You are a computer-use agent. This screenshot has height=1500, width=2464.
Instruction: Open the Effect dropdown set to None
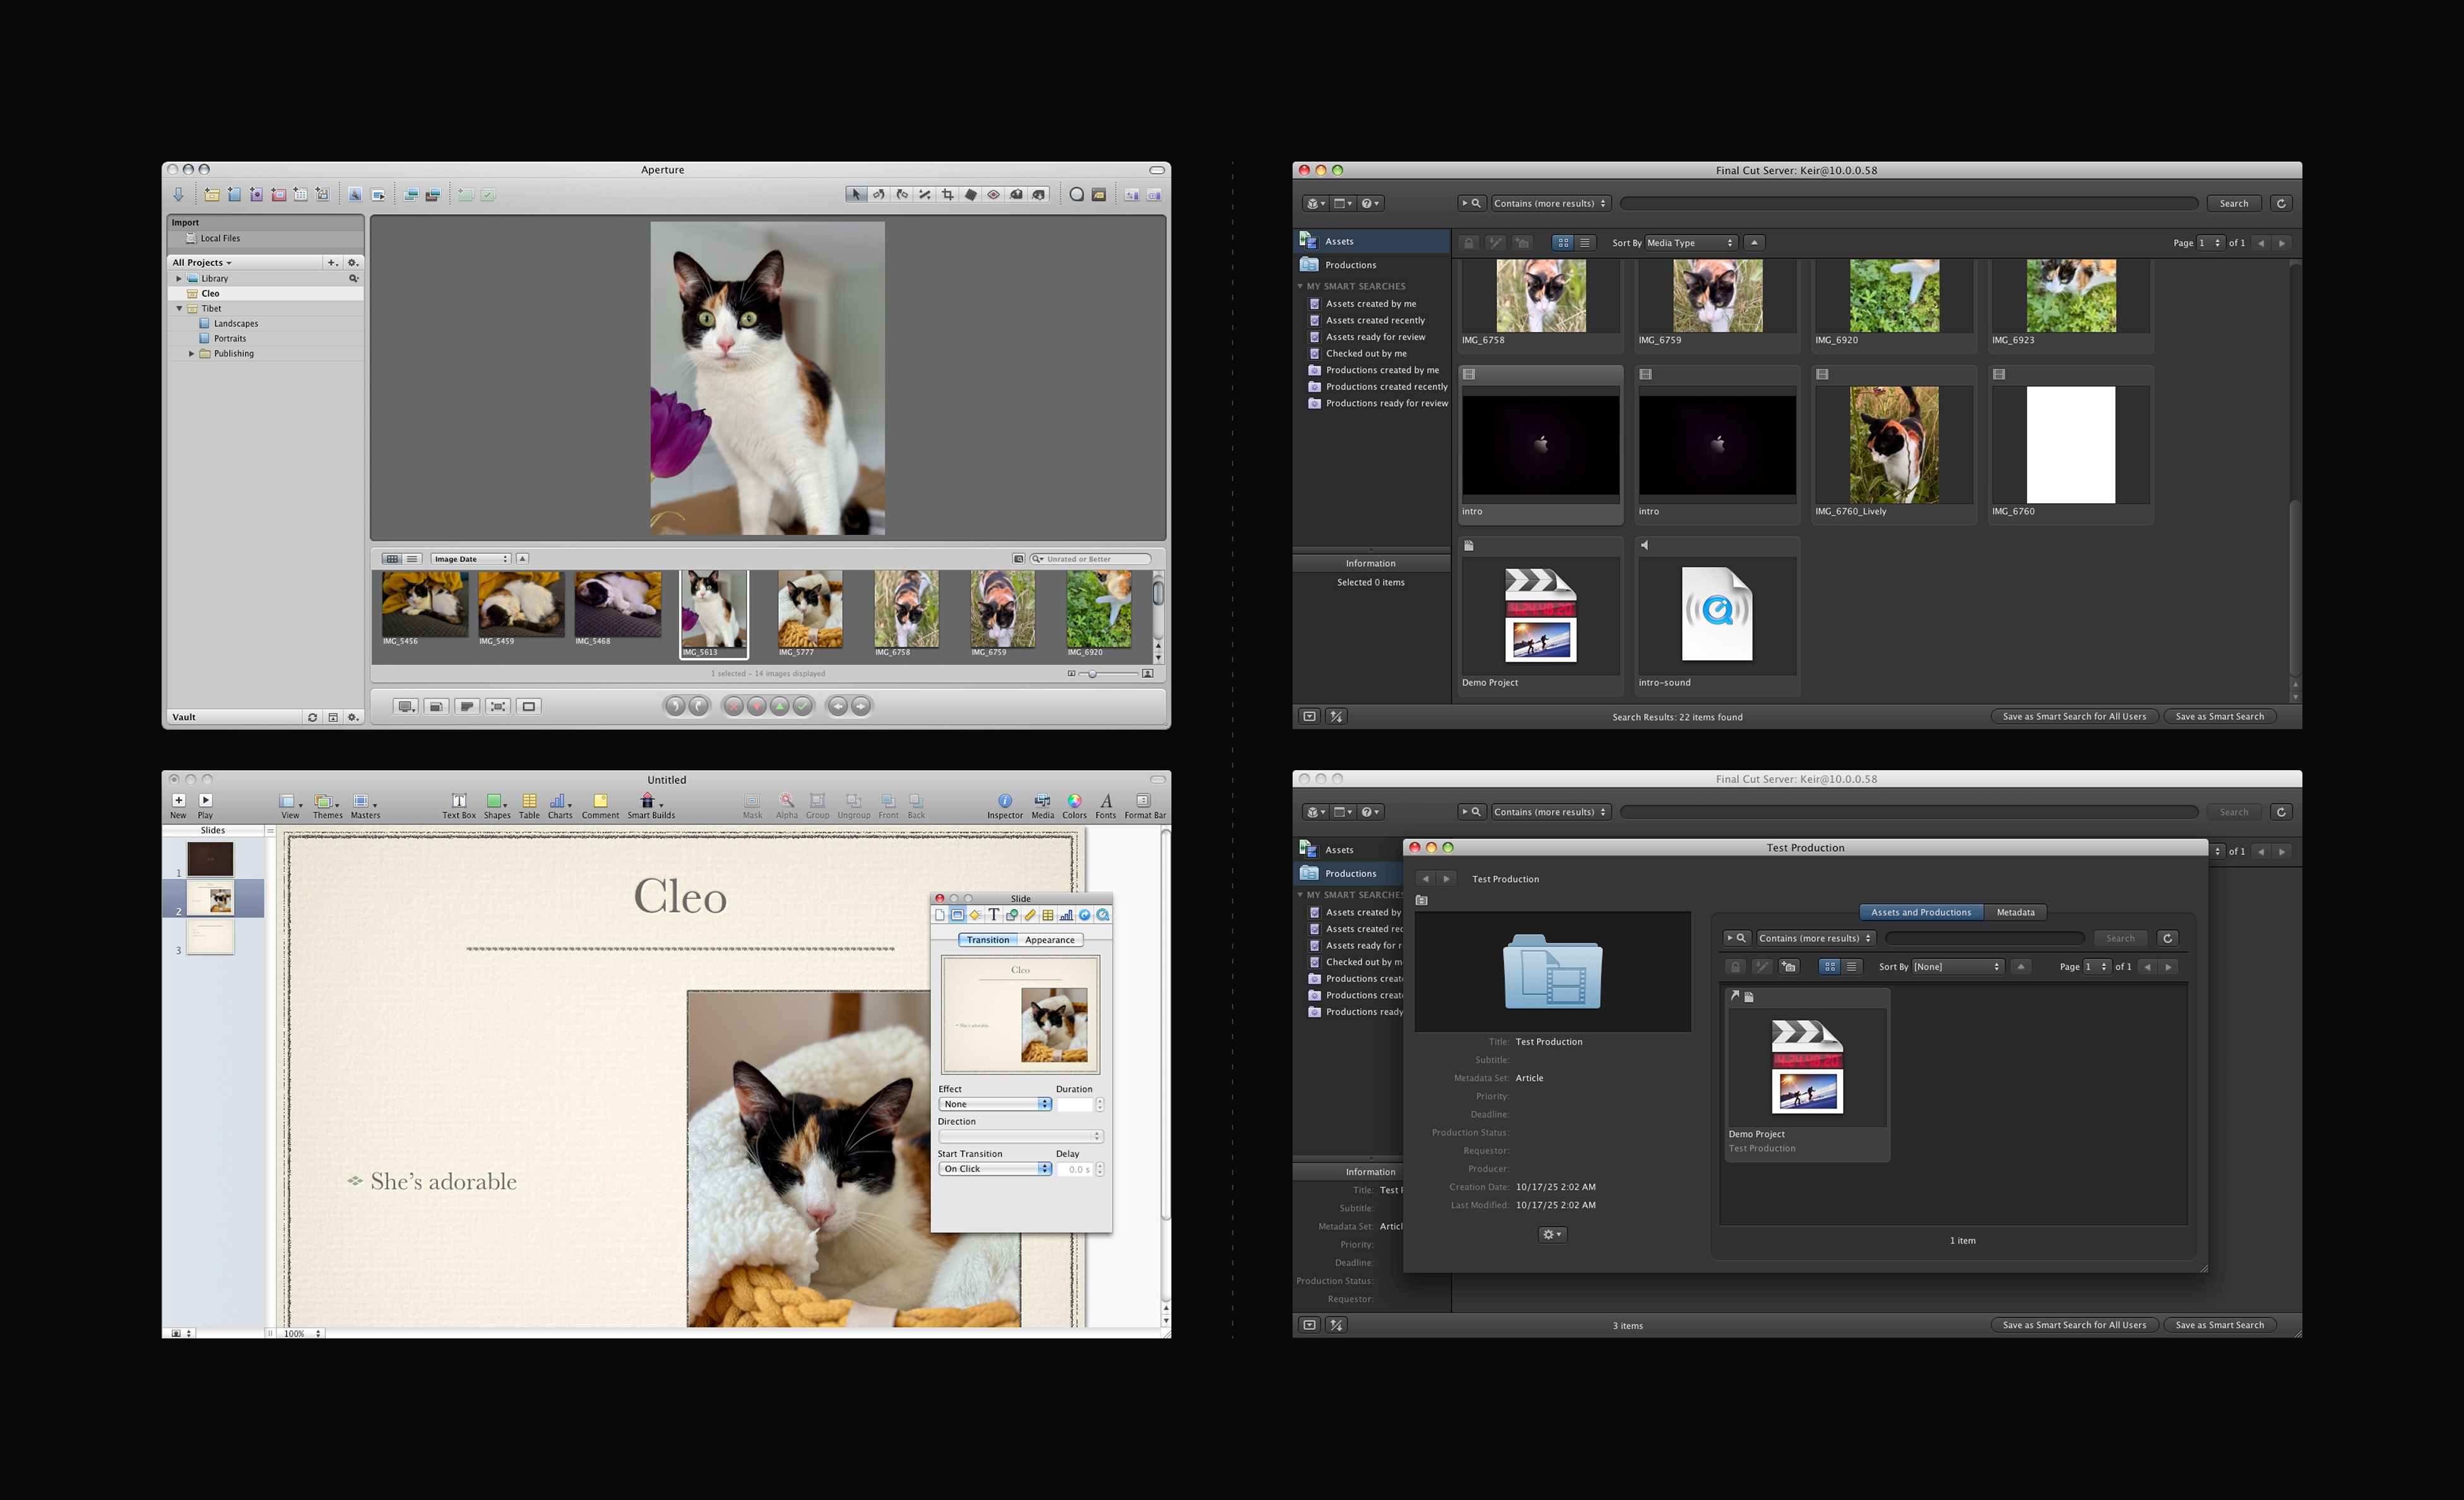995,1104
